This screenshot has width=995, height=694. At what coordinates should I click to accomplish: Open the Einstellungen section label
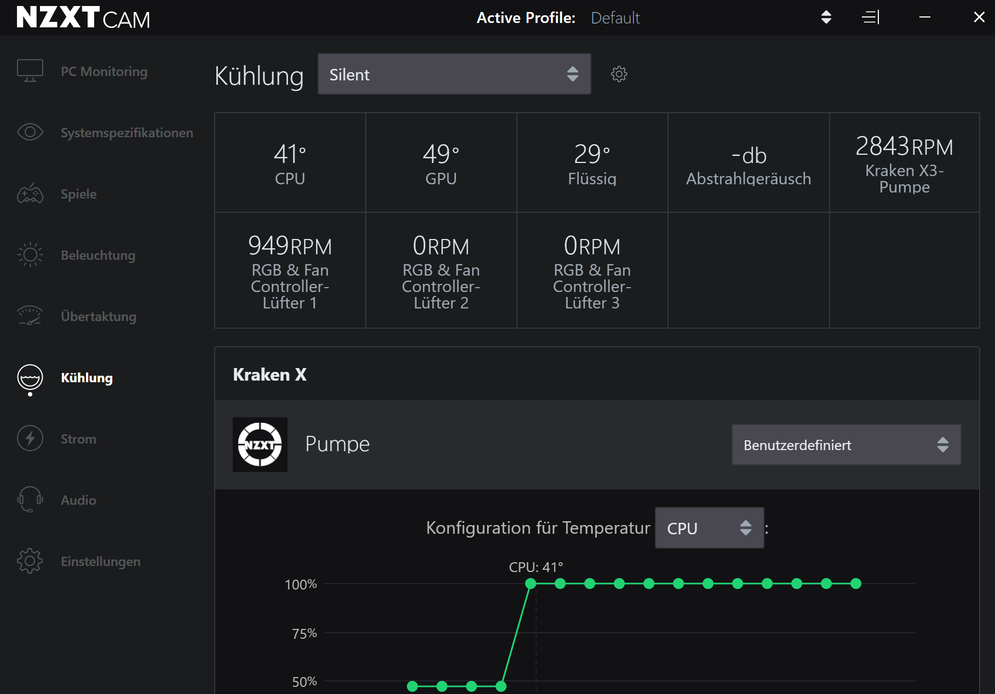(101, 562)
